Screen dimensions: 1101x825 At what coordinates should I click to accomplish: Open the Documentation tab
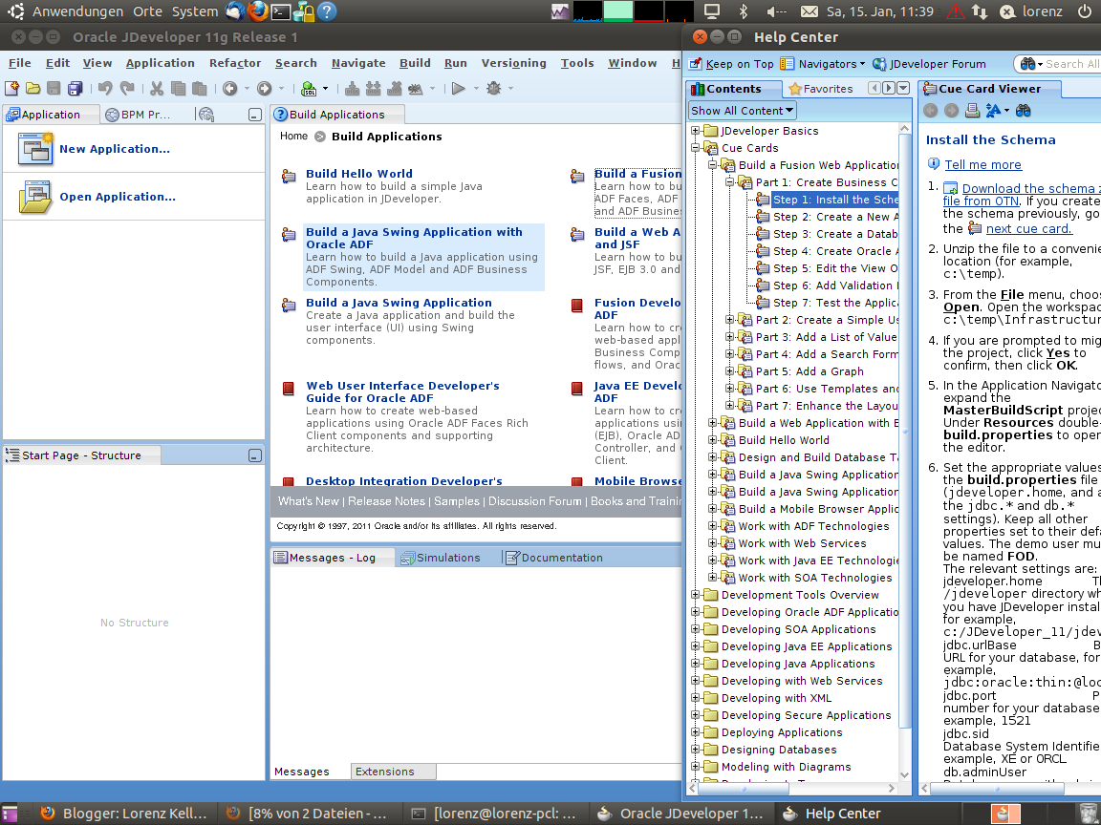tap(554, 558)
